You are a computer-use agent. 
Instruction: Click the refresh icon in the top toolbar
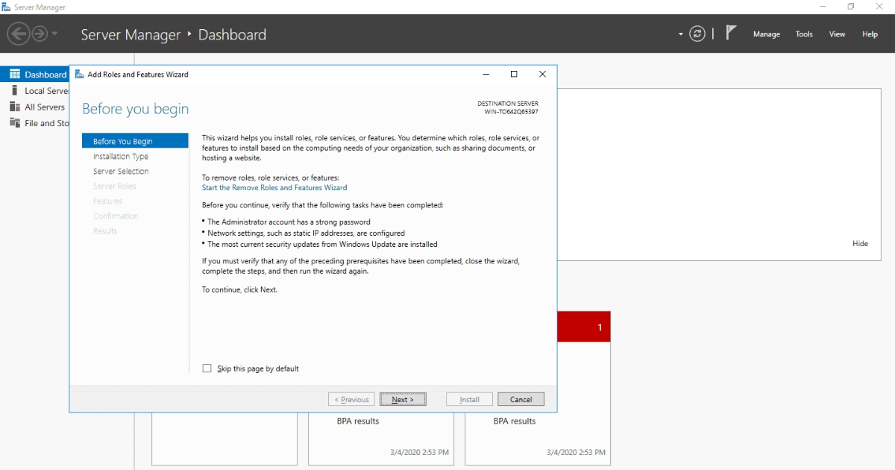[x=697, y=34]
